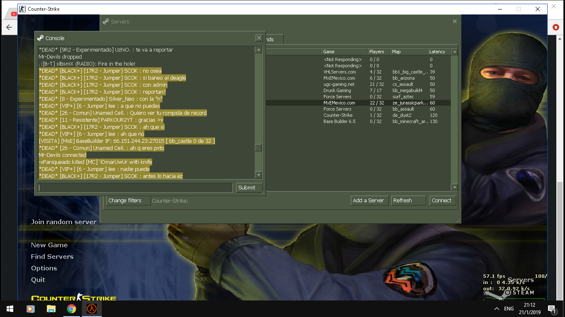565x317 pixels.
Task: Click ENG language indicator
Action: (x=509, y=309)
